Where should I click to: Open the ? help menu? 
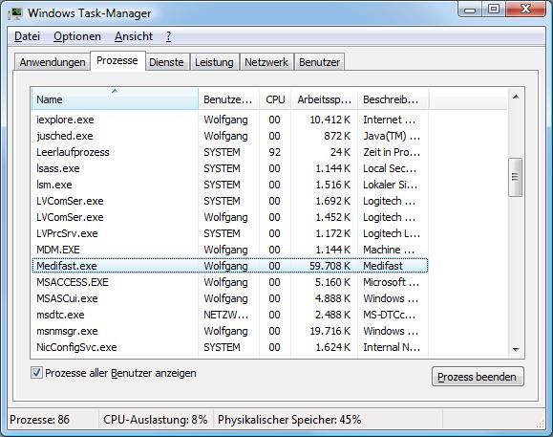click(x=169, y=36)
